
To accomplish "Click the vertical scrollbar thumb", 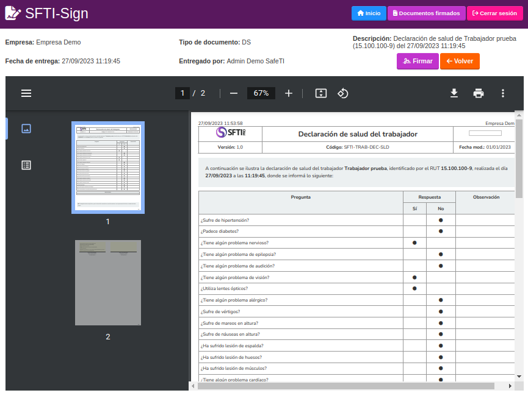I will (519, 158).
